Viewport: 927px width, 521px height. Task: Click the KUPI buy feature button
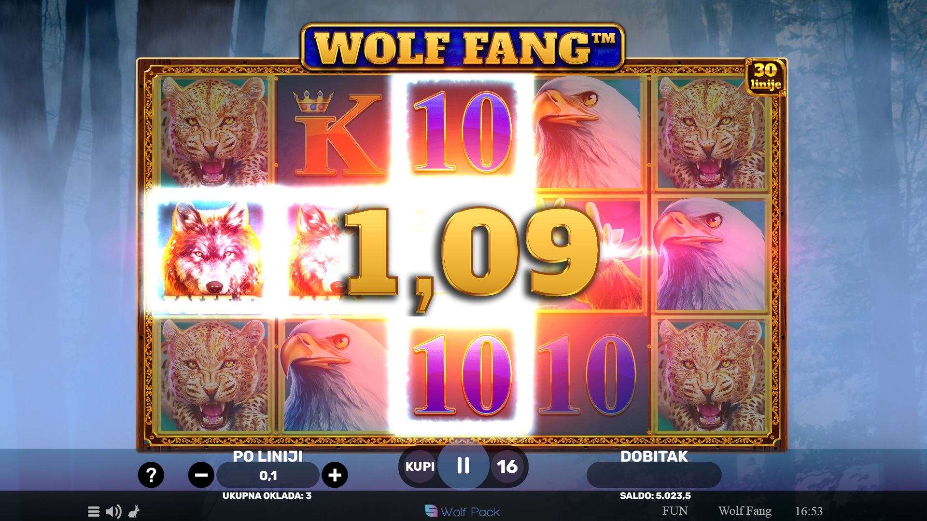(420, 466)
